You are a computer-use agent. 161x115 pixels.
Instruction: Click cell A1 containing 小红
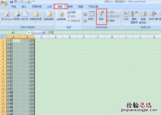(13, 41)
